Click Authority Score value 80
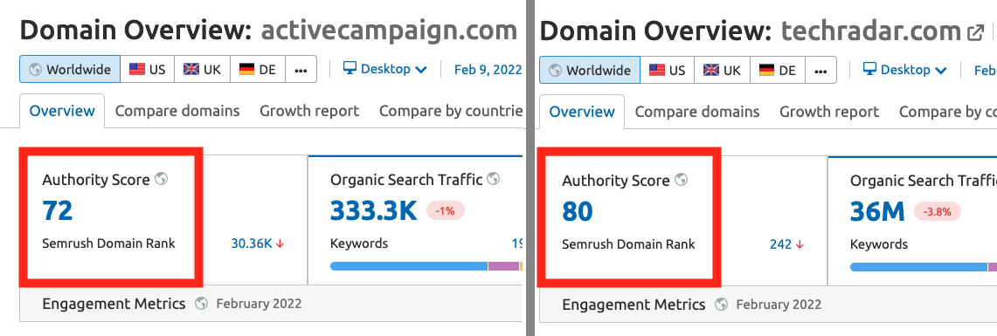This screenshot has height=336, width=997. pos(578,211)
